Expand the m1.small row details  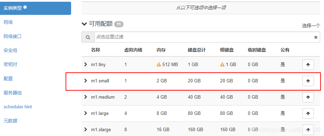(86, 81)
